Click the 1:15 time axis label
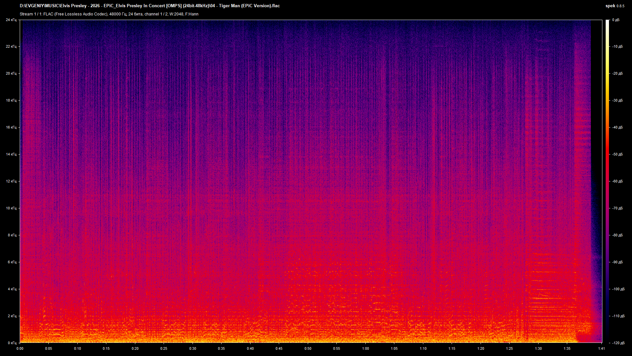632x356 pixels. [452, 349]
